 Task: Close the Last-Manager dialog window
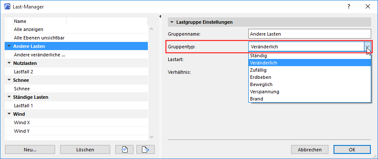[x=368, y=7]
